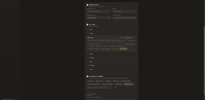Screen dimensions: 205x100
Task: Click the 'CAMPAIGN DETAILS' section heading
Action: tap(94, 5)
